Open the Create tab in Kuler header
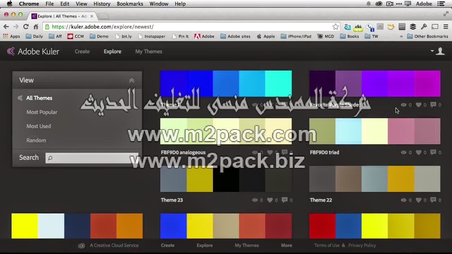Viewport: 452px width, 254px height. pos(82,52)
